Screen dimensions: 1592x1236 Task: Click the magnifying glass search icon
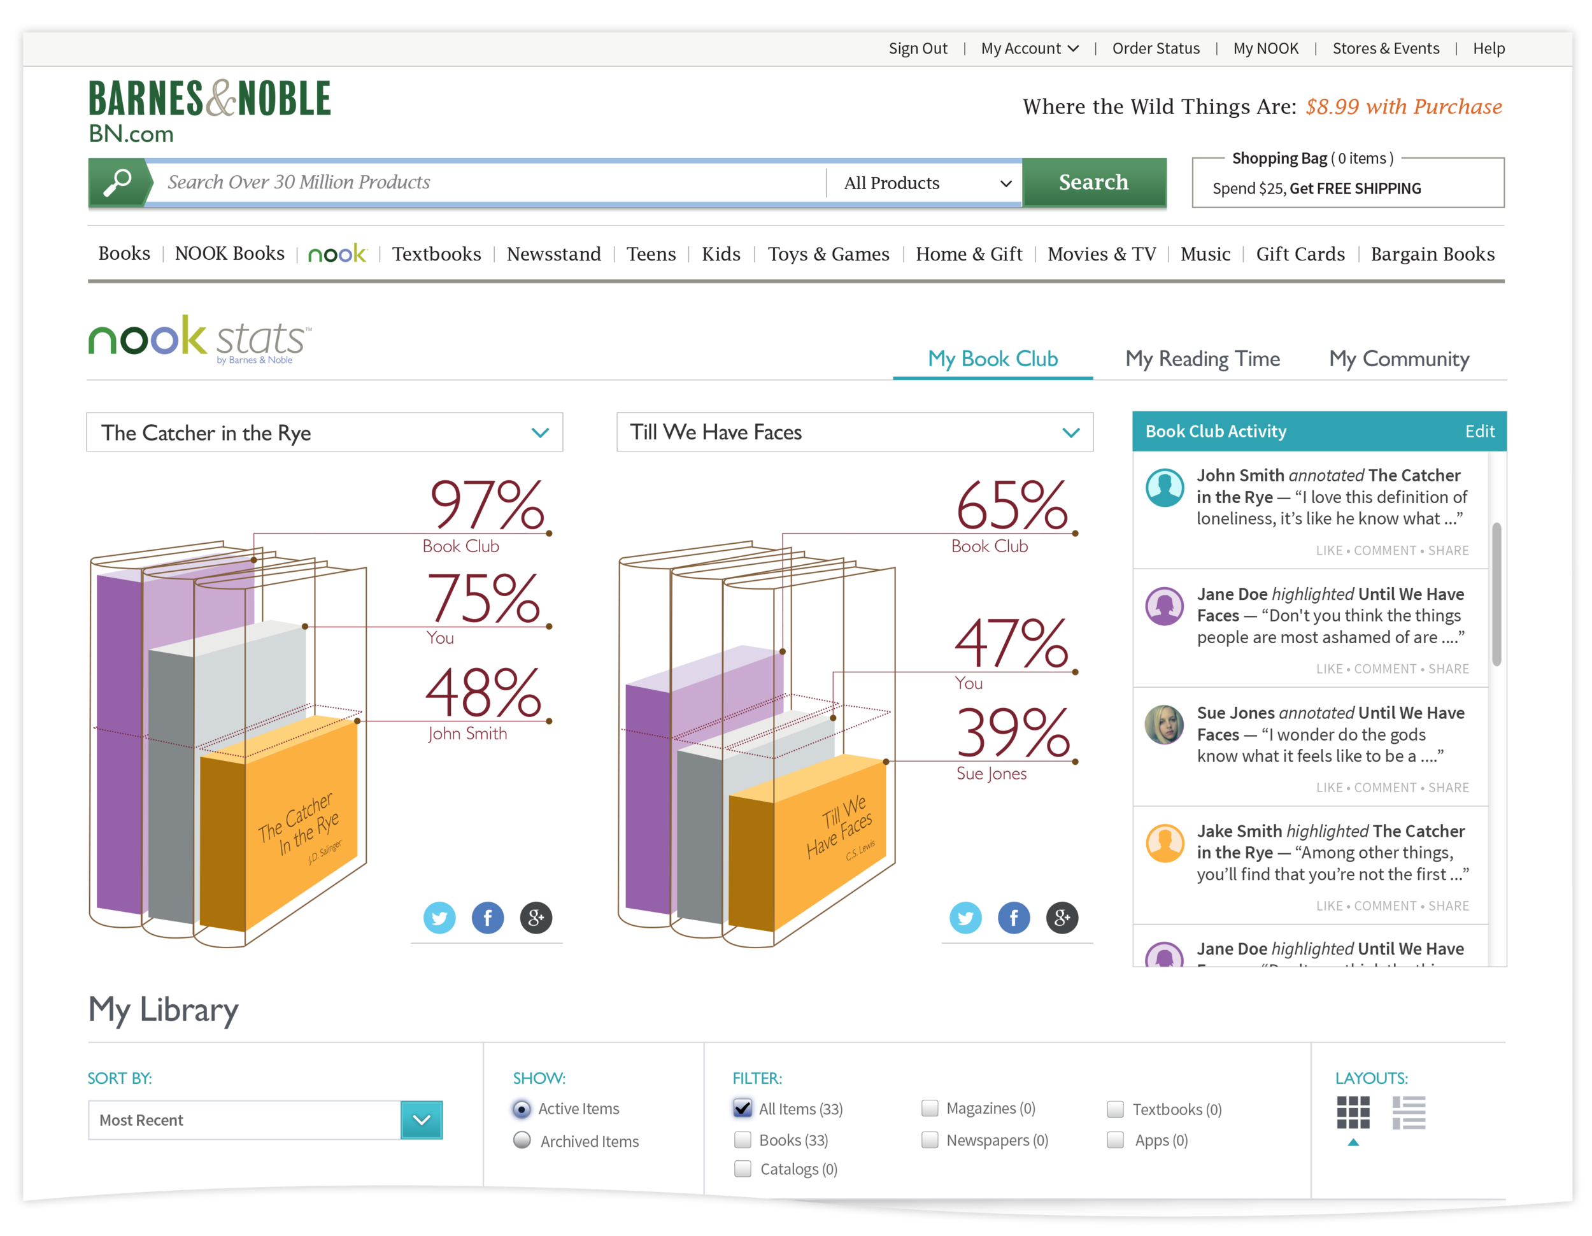(118, 182)
